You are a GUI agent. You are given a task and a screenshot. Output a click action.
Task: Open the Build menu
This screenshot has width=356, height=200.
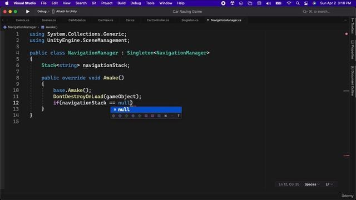point(121,3)
